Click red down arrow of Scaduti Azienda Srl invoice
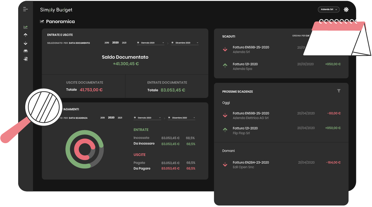 [x=225, y=49]
